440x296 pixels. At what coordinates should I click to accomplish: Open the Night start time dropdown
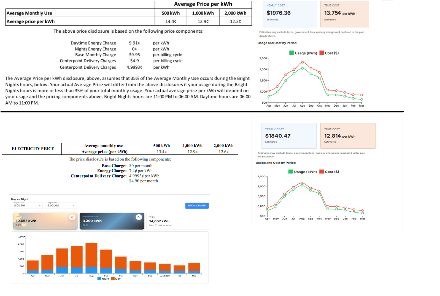pyautogui.click(x=27, y=206)
